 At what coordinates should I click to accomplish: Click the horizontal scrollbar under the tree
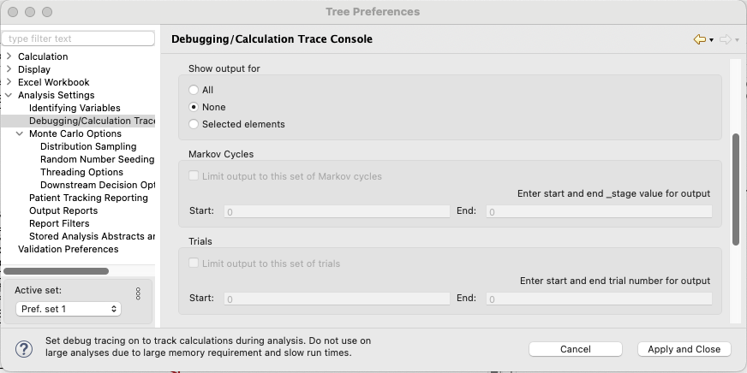[x=57, y=271]
